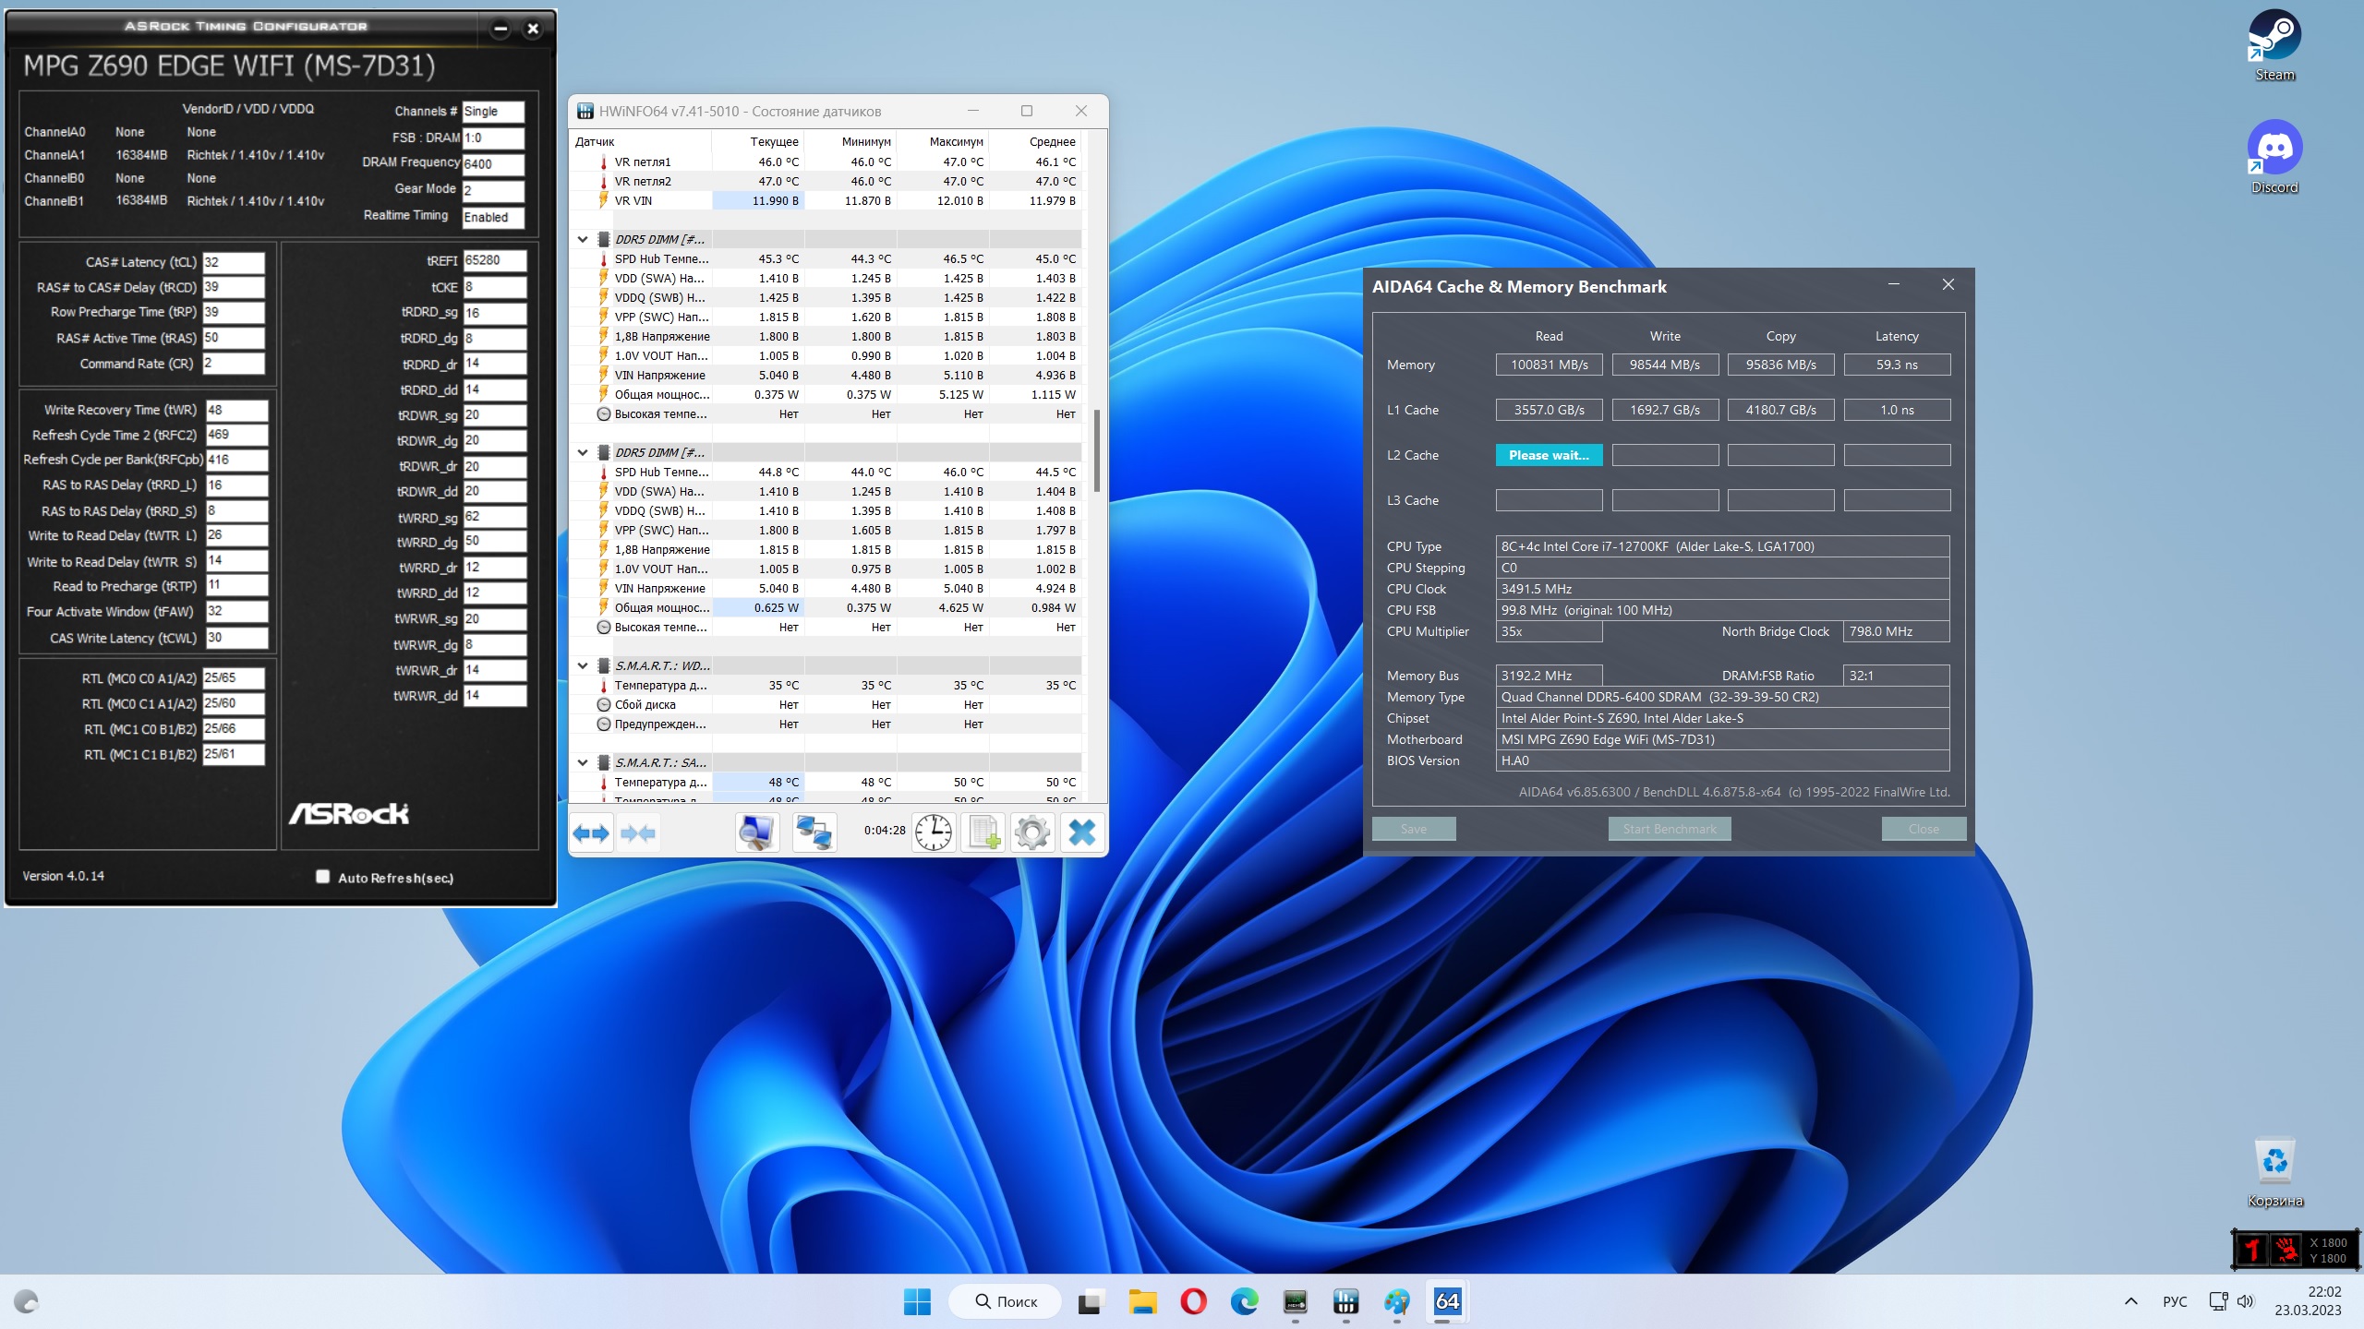Open Opera browser from taskbar
Image resolution: width=2364 pixels, height=1329 pixels.
pyautogui.click(x=1193, y=1302)
